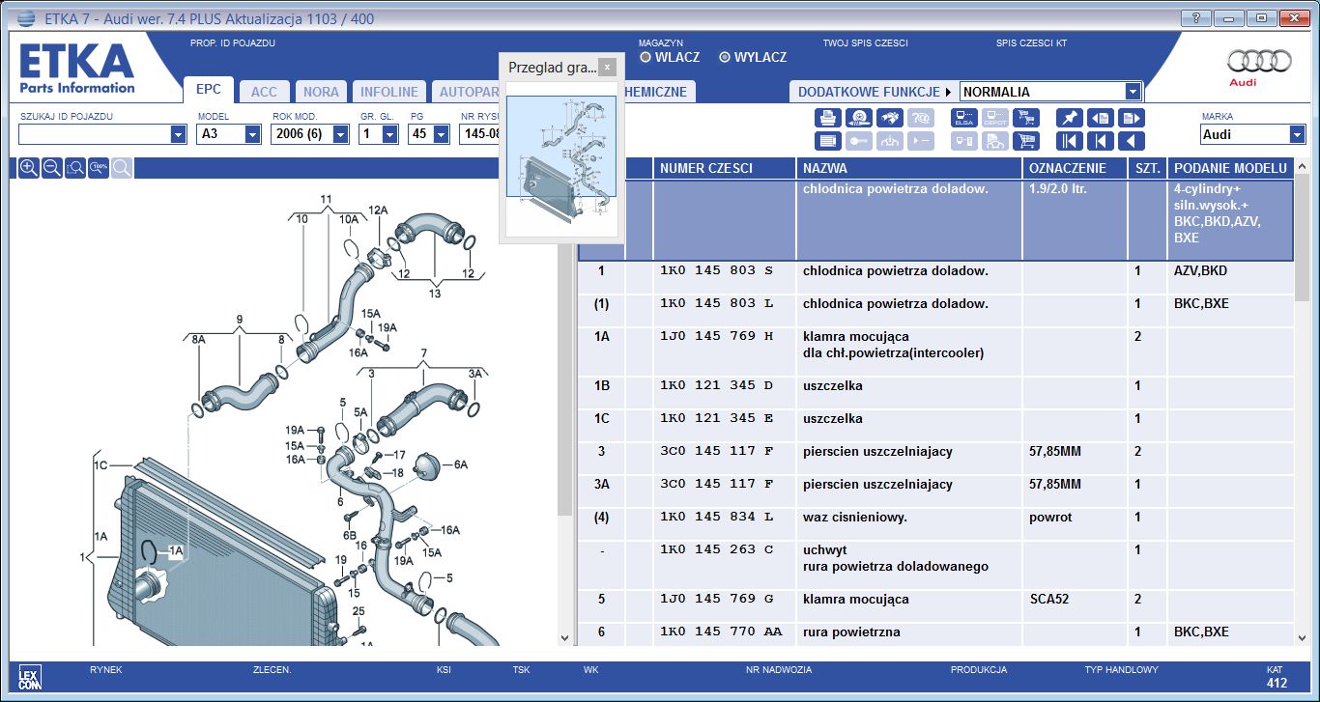This screenshot has height=702, width=1320.
Task: Open the NORMALIA additional functions dropdown
Action: tap(1133, 92)
